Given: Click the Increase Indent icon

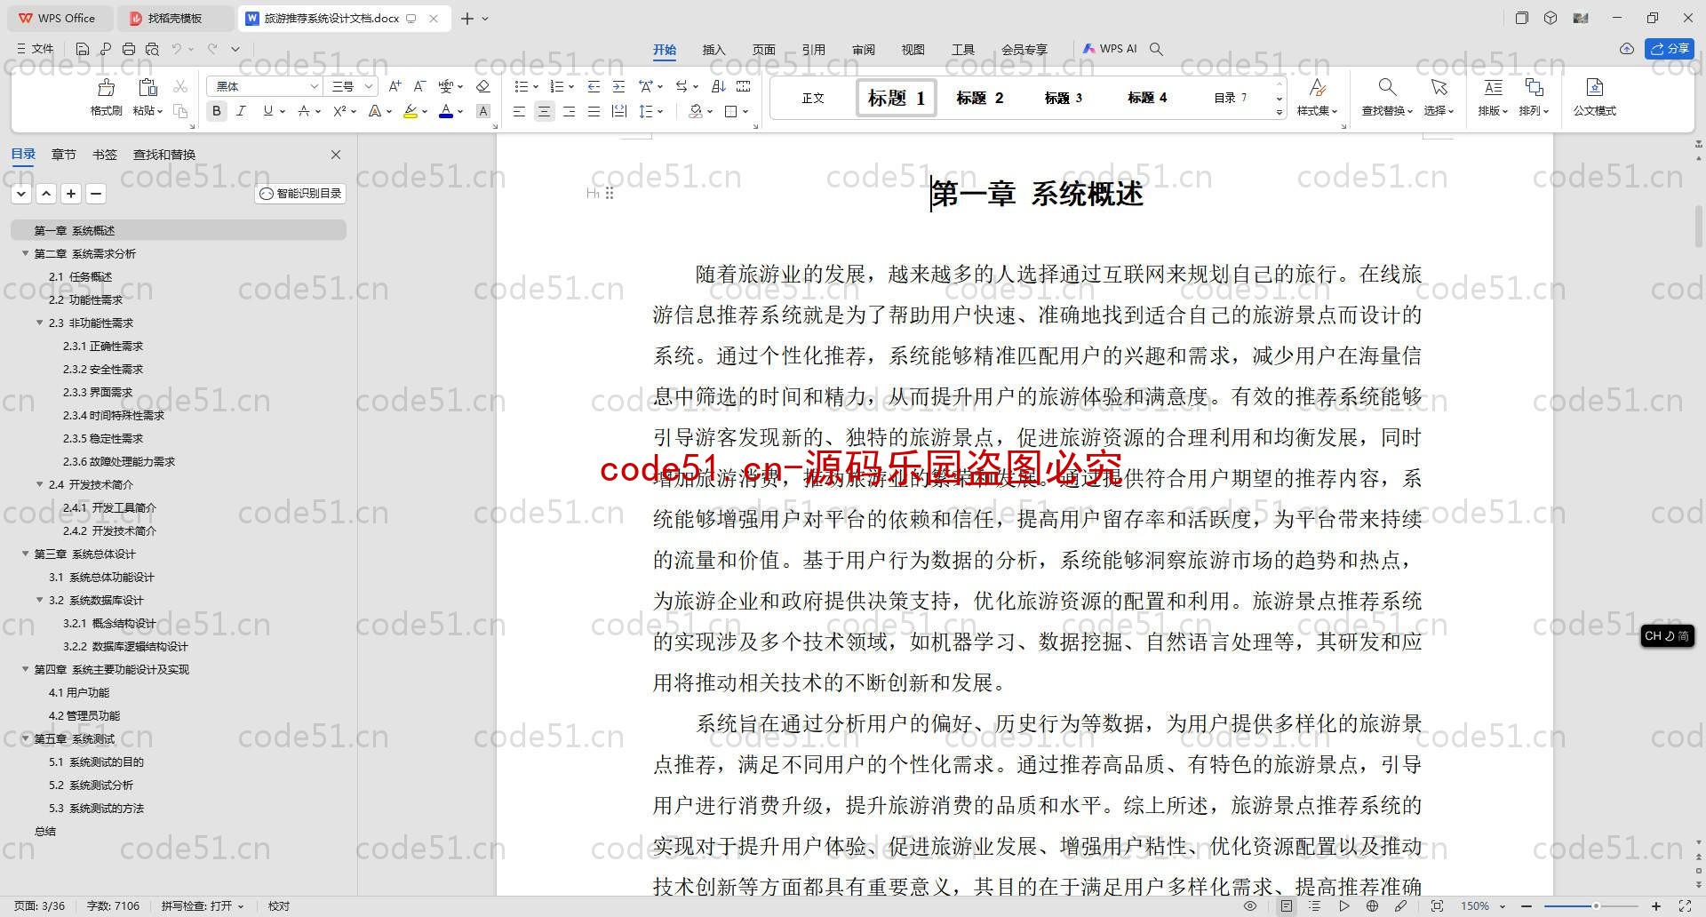Looking at the screenshot, I should click(618, 86).
